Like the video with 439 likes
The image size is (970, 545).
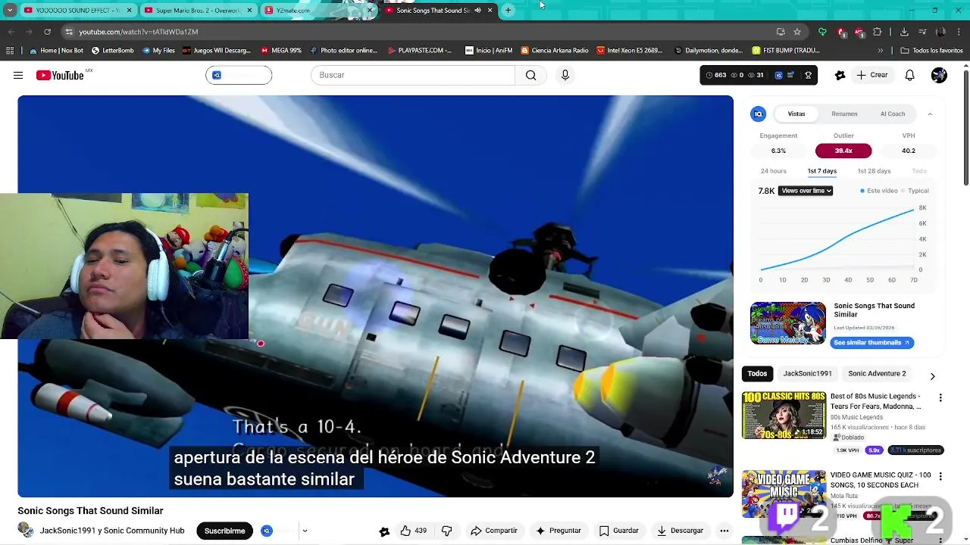pos(414,531)
